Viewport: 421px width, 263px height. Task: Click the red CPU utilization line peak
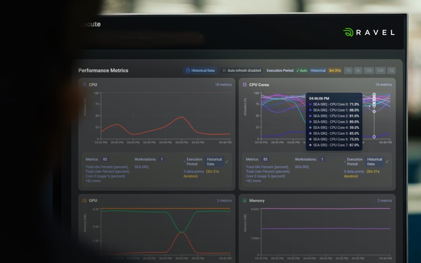pyautogui.click(x=181, y=117)
